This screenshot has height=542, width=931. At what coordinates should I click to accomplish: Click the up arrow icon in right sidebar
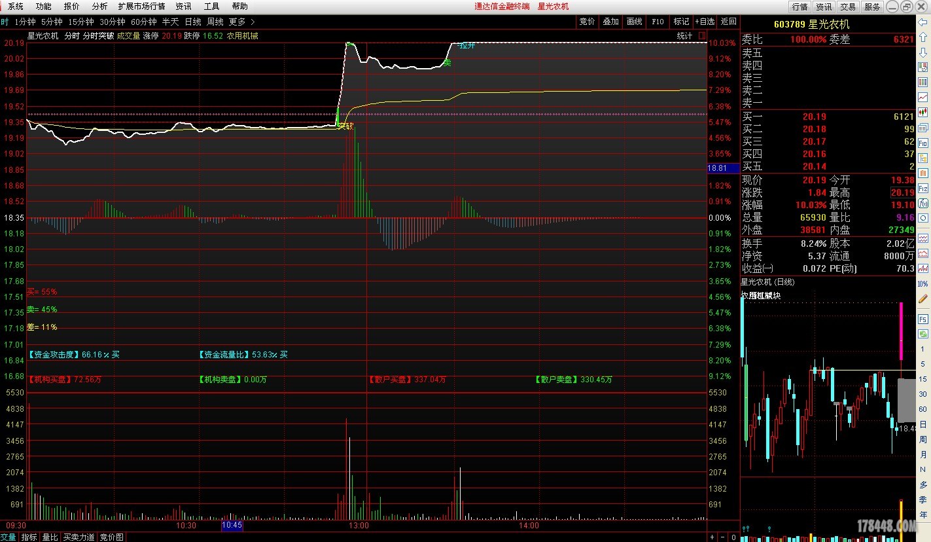922,37
